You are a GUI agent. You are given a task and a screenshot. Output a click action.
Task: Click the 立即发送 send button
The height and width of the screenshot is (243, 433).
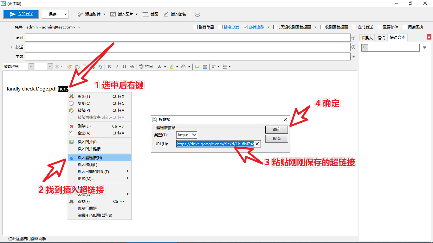pos(21,14)
